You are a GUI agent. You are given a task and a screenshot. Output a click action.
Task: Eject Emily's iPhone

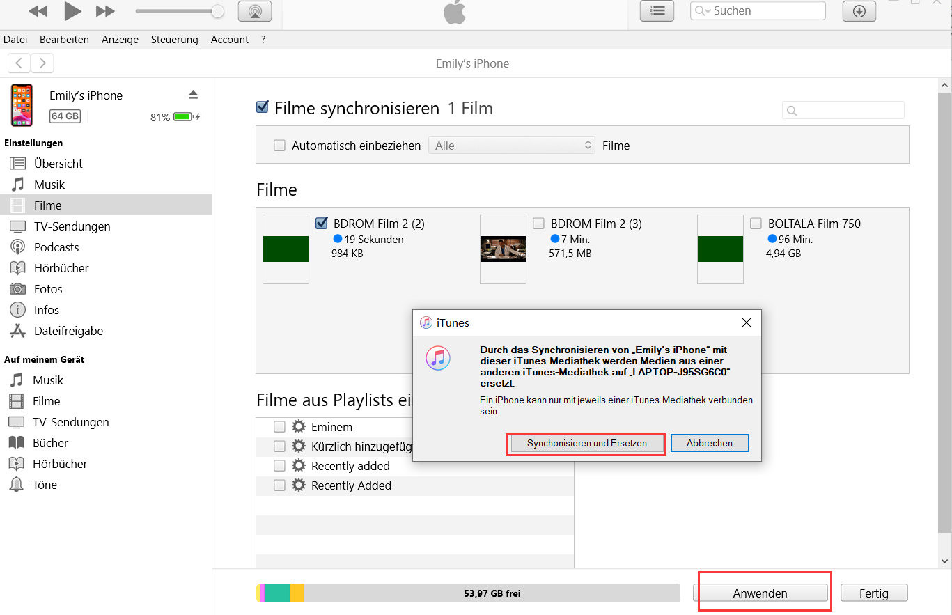coord(193,95)
